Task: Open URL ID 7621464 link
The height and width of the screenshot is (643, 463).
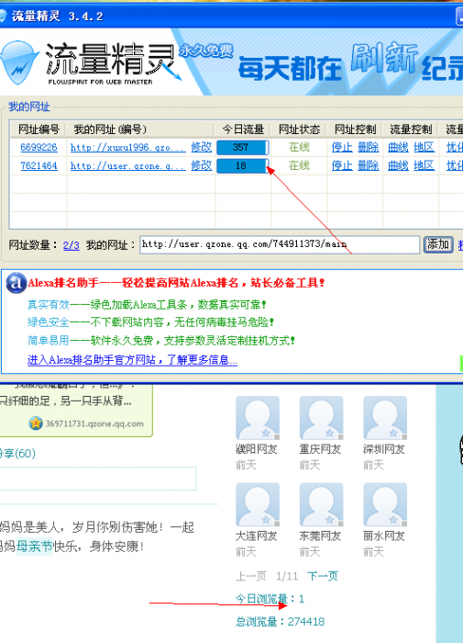Action: (x=39, y=165)
